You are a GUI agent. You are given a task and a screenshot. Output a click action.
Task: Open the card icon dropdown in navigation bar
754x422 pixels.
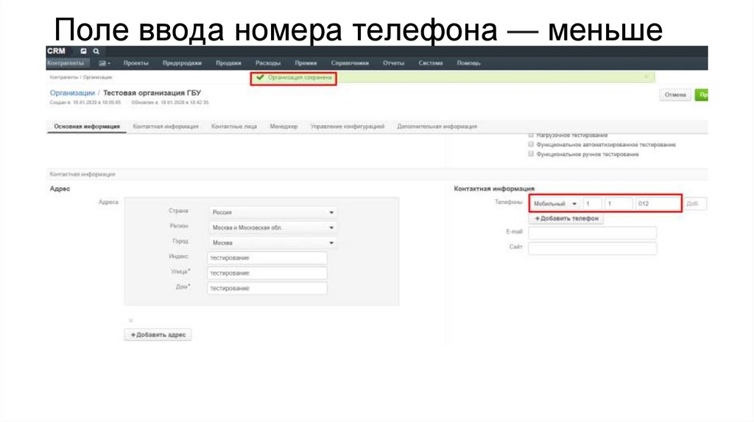(105, 63)
